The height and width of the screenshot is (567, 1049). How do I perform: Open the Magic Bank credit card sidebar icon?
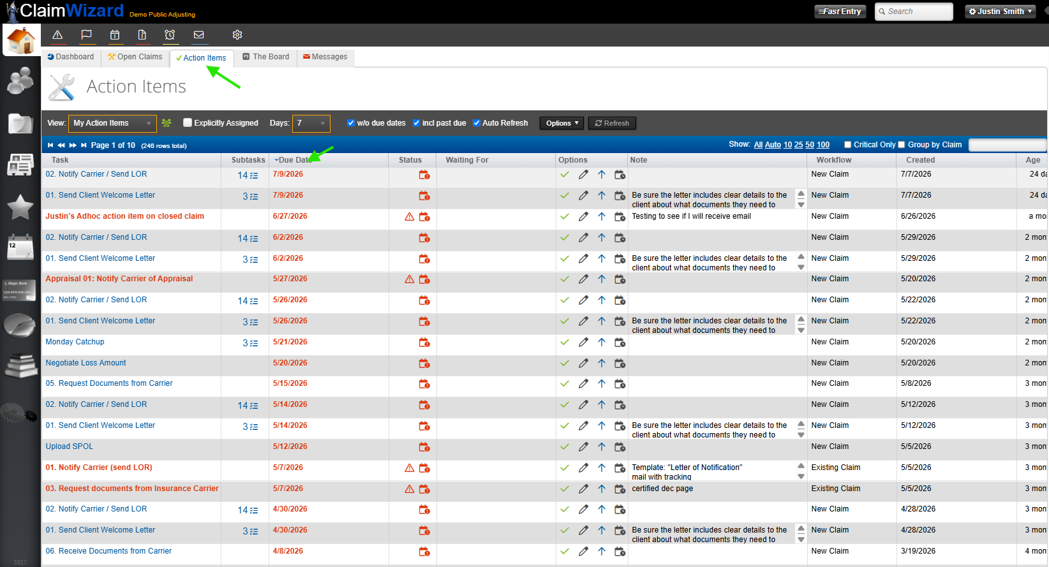(20, 290)
